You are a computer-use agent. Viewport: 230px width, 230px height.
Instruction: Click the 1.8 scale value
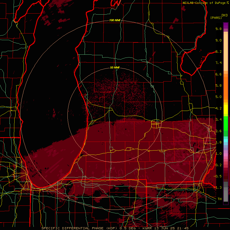click(x=218, y=142)
